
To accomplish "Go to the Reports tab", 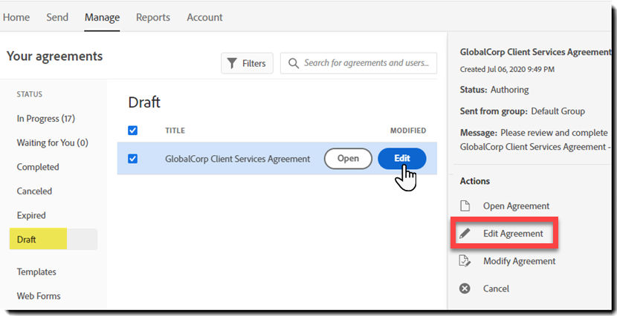I will pos(153,17).
